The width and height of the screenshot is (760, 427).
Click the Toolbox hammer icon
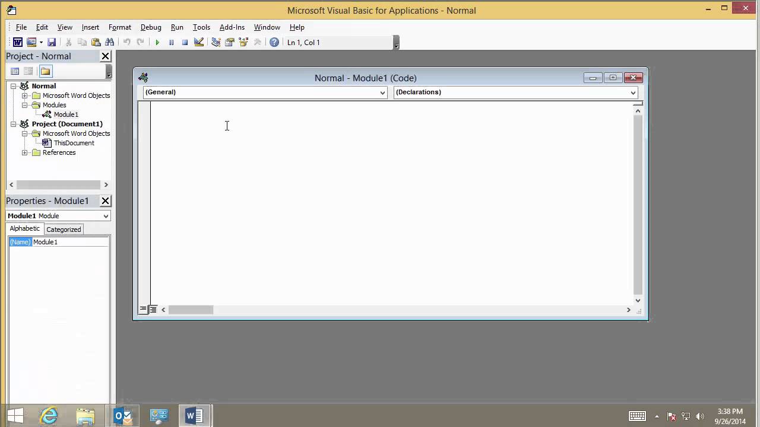point(257,42)
